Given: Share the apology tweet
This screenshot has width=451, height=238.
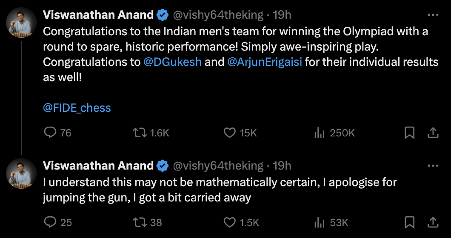Looking at the screenshot, I should point(433,222).
